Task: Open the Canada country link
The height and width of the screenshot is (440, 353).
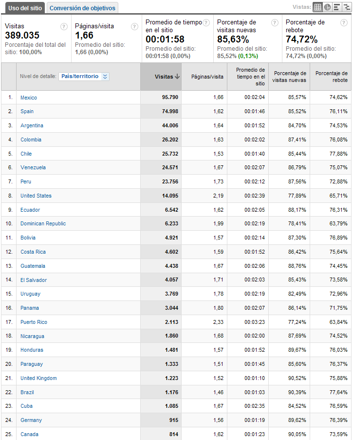Action: click(x=29, y=434)
